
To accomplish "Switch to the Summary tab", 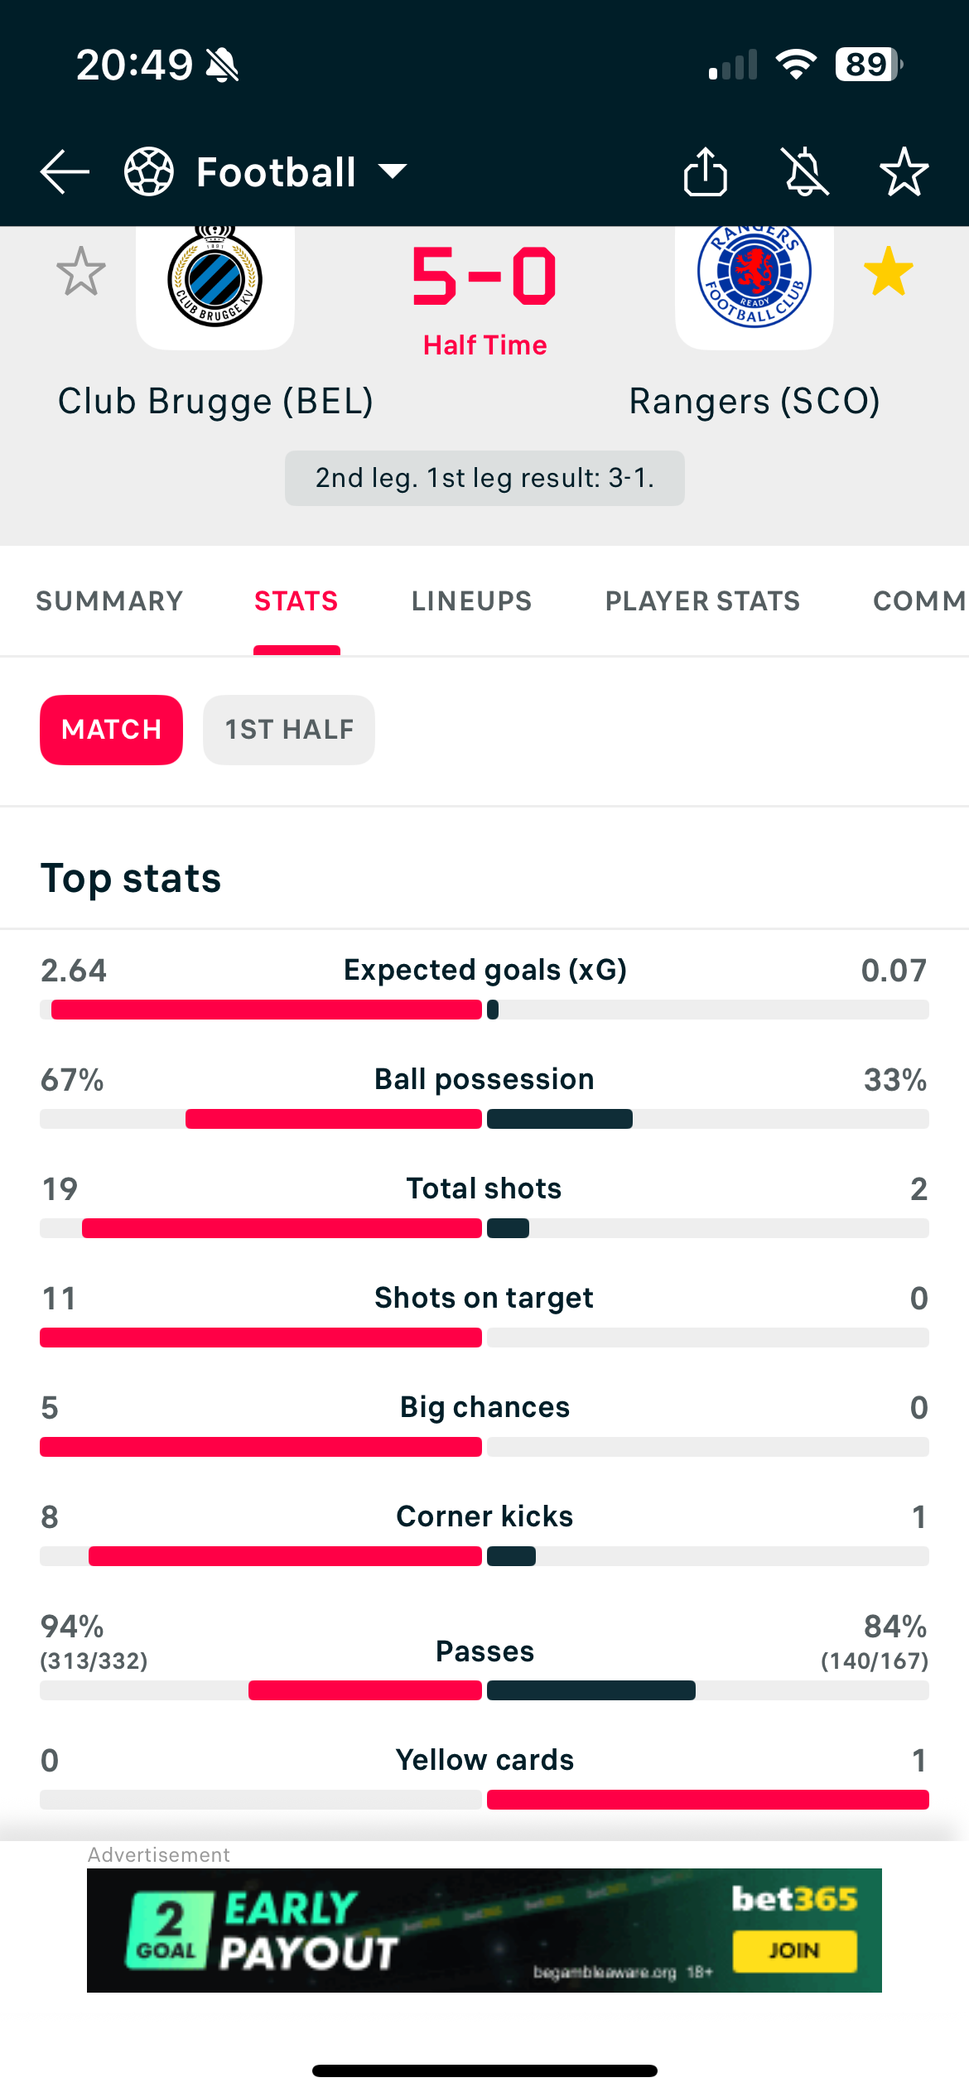I will pyautogui.click(x=109, y=600).
